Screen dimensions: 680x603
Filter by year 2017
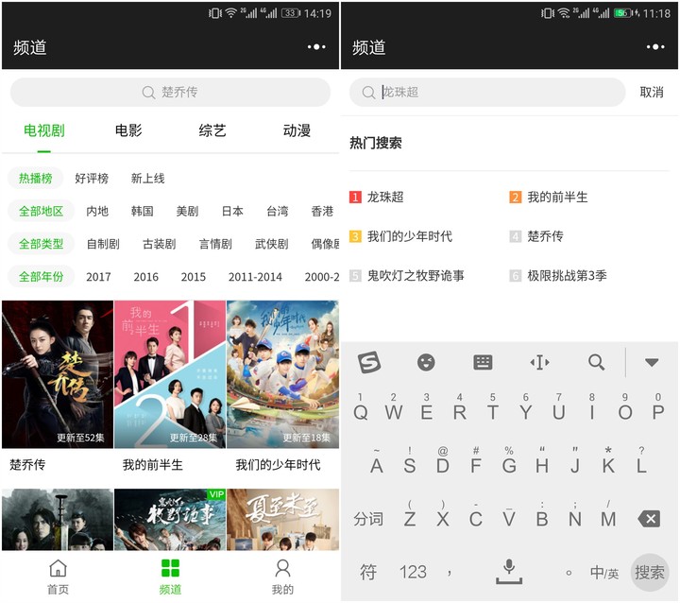(98, 277)
